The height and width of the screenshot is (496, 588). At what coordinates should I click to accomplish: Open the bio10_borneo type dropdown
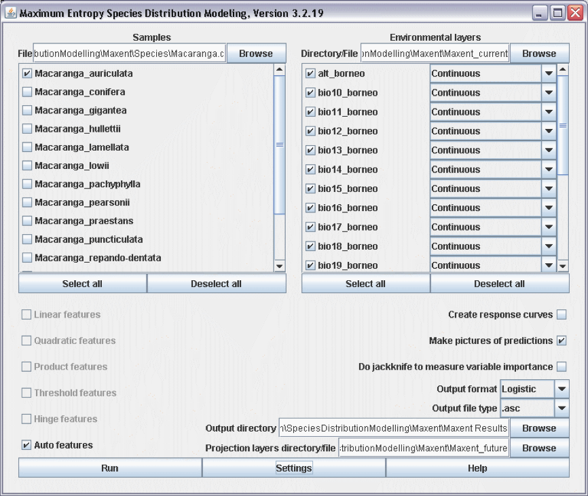[549, 92]
